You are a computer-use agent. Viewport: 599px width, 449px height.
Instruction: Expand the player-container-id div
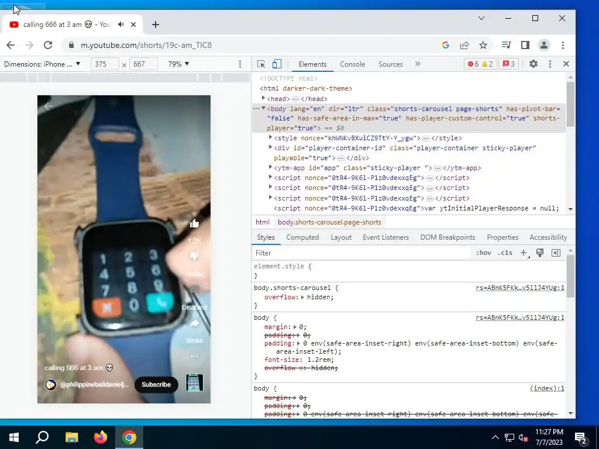click(x=270, y=147)
